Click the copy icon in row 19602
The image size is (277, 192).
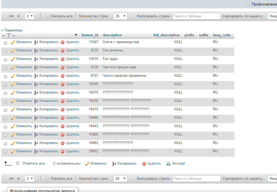pos(36,152)
